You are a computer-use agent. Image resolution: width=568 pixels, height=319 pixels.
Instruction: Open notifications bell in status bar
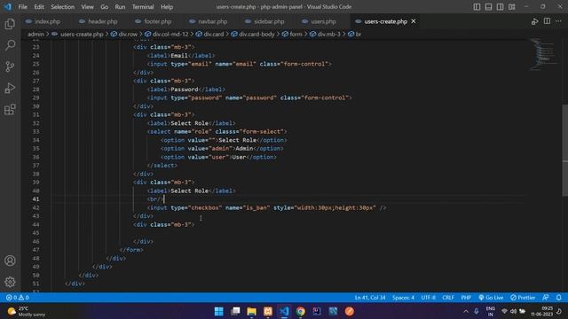coord(558,298)
